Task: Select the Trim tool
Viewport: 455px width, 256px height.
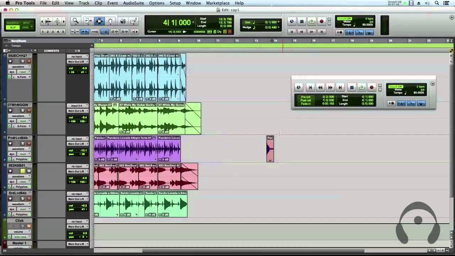Action: 88,21
